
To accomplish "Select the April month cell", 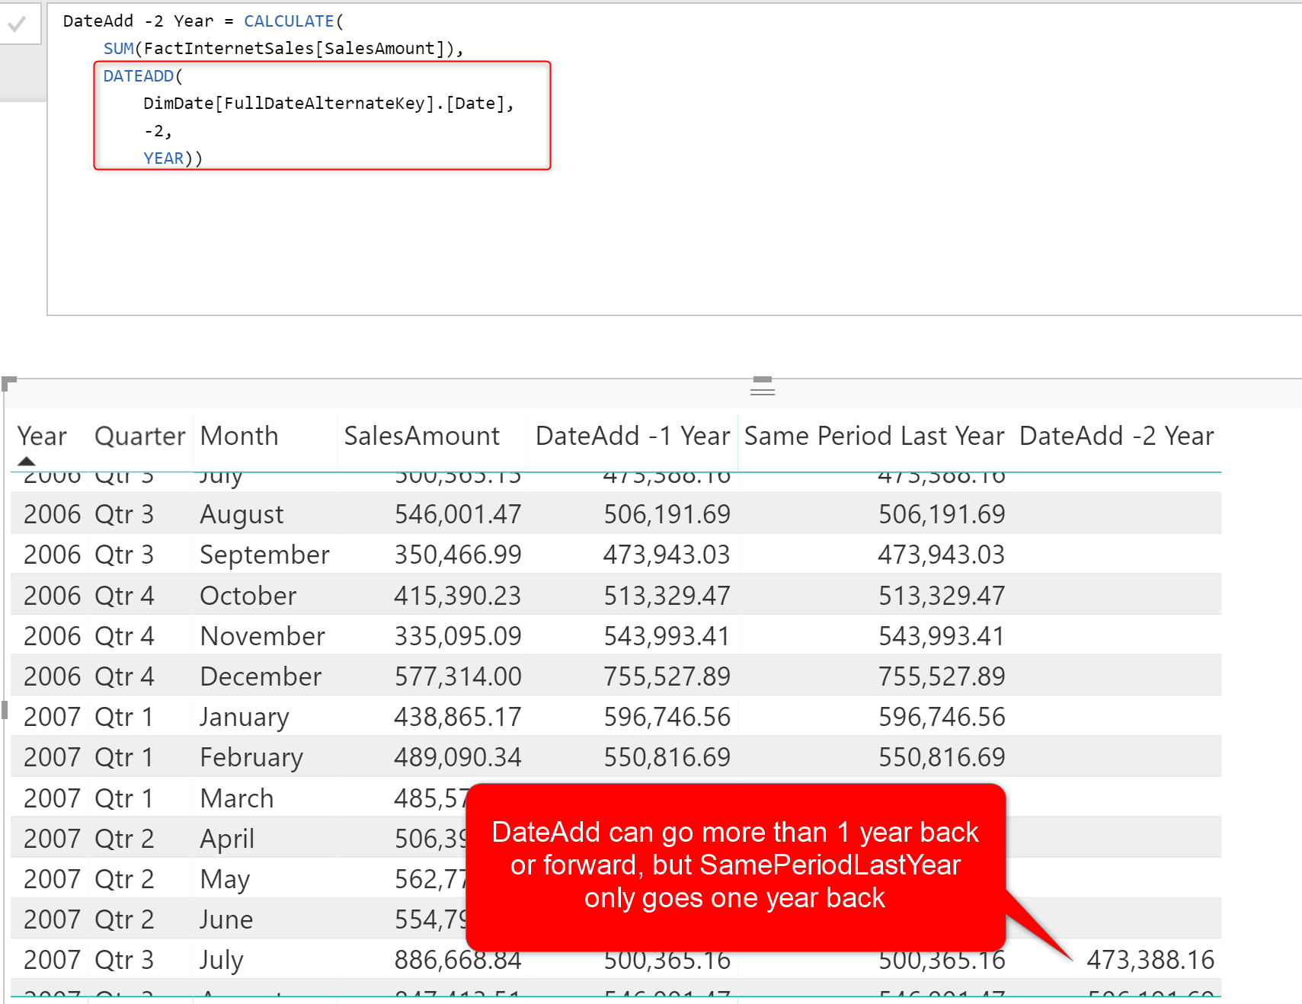I will click(227, 839).
